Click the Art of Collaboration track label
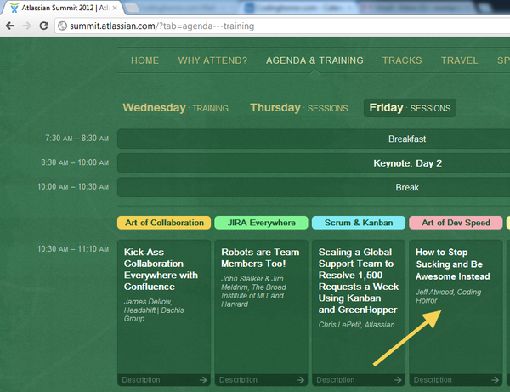510x392 pixels. tap(164, 223)
